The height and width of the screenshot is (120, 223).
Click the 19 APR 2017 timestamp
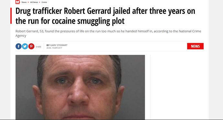(x=57, y=48)
